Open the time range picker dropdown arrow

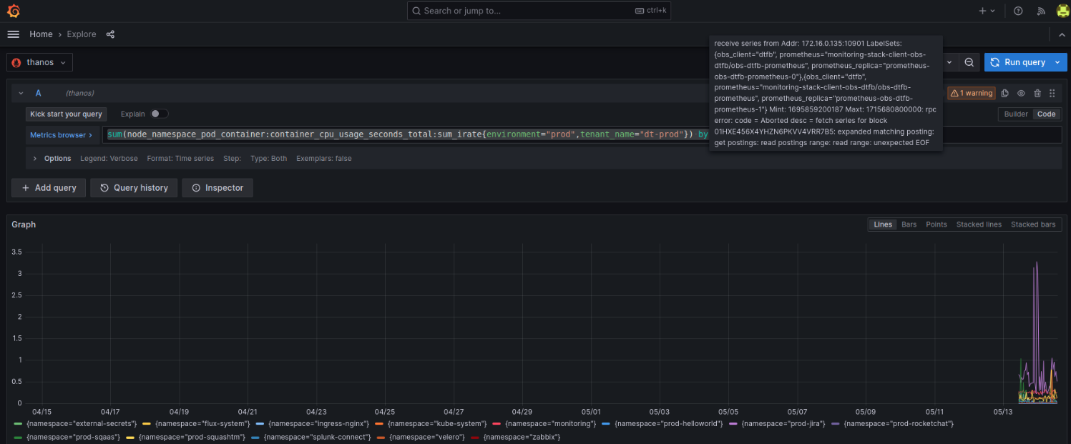pos(950,62)
